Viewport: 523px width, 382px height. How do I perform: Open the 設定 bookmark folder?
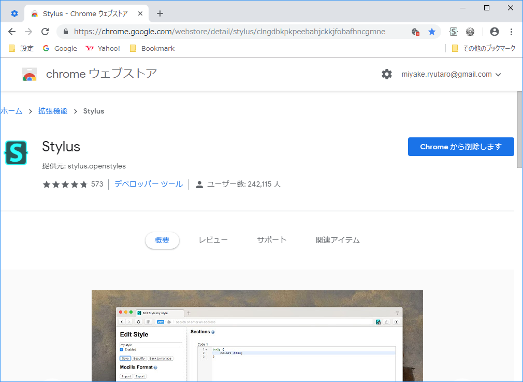21,48
